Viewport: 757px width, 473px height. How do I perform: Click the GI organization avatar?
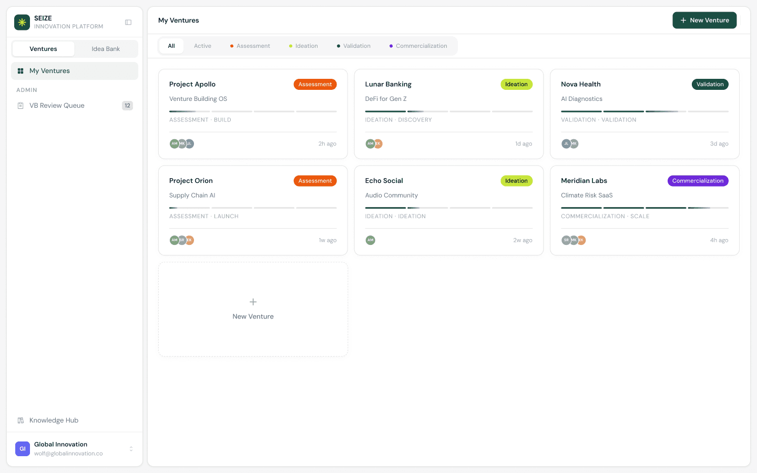click(x=23, y=449)
